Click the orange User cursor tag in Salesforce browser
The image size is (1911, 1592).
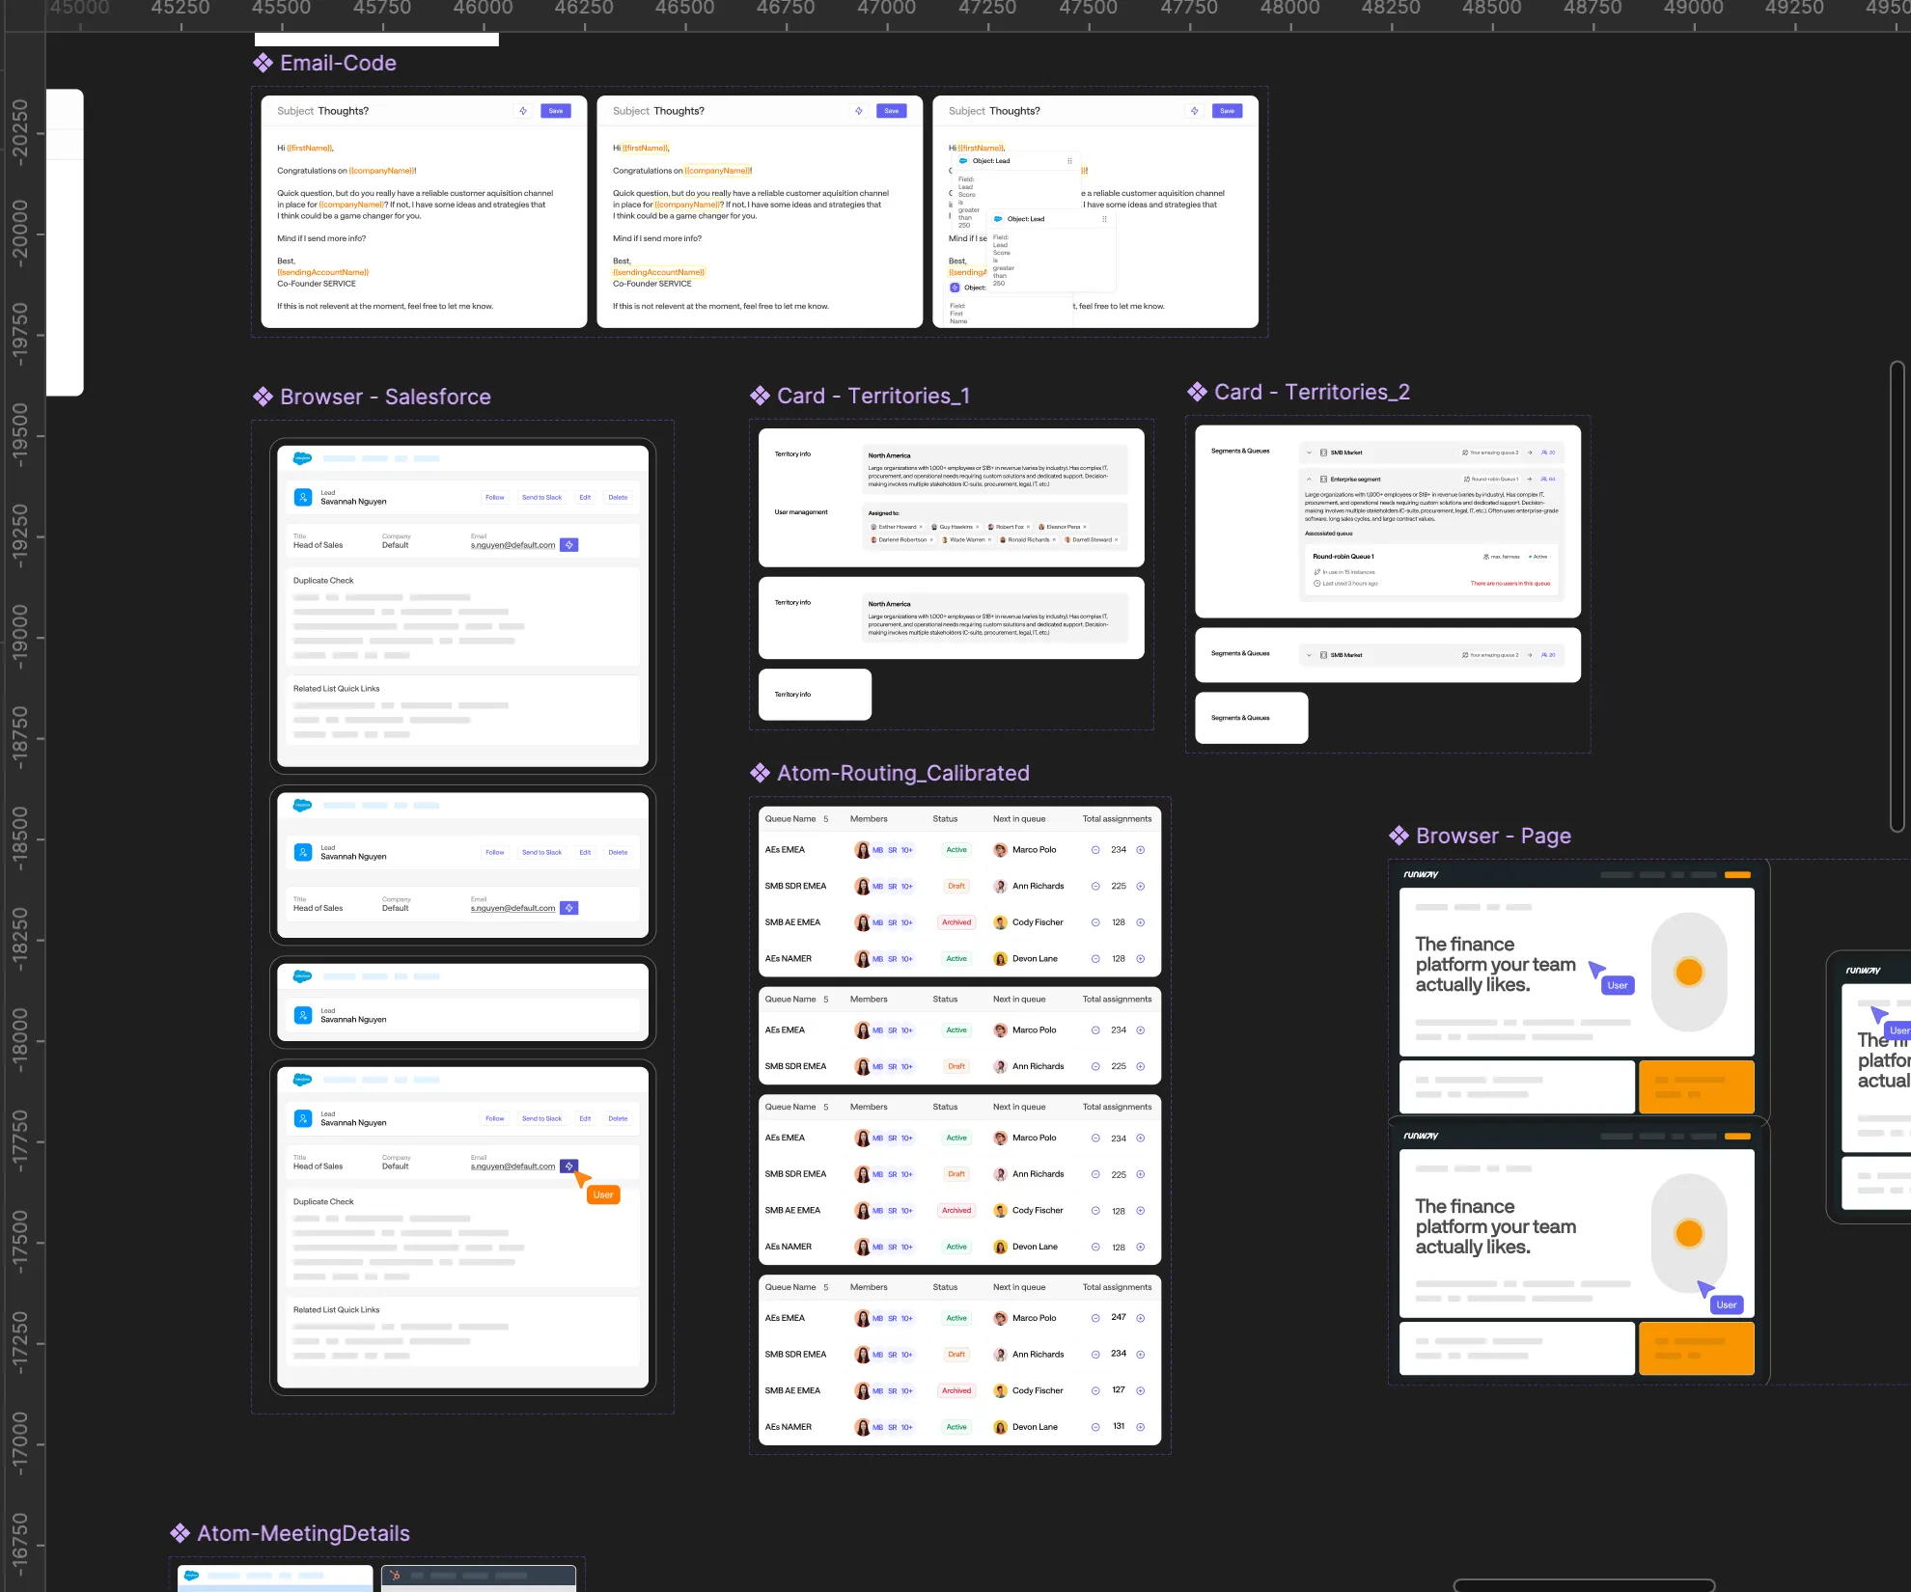(x=603, y=1195)
